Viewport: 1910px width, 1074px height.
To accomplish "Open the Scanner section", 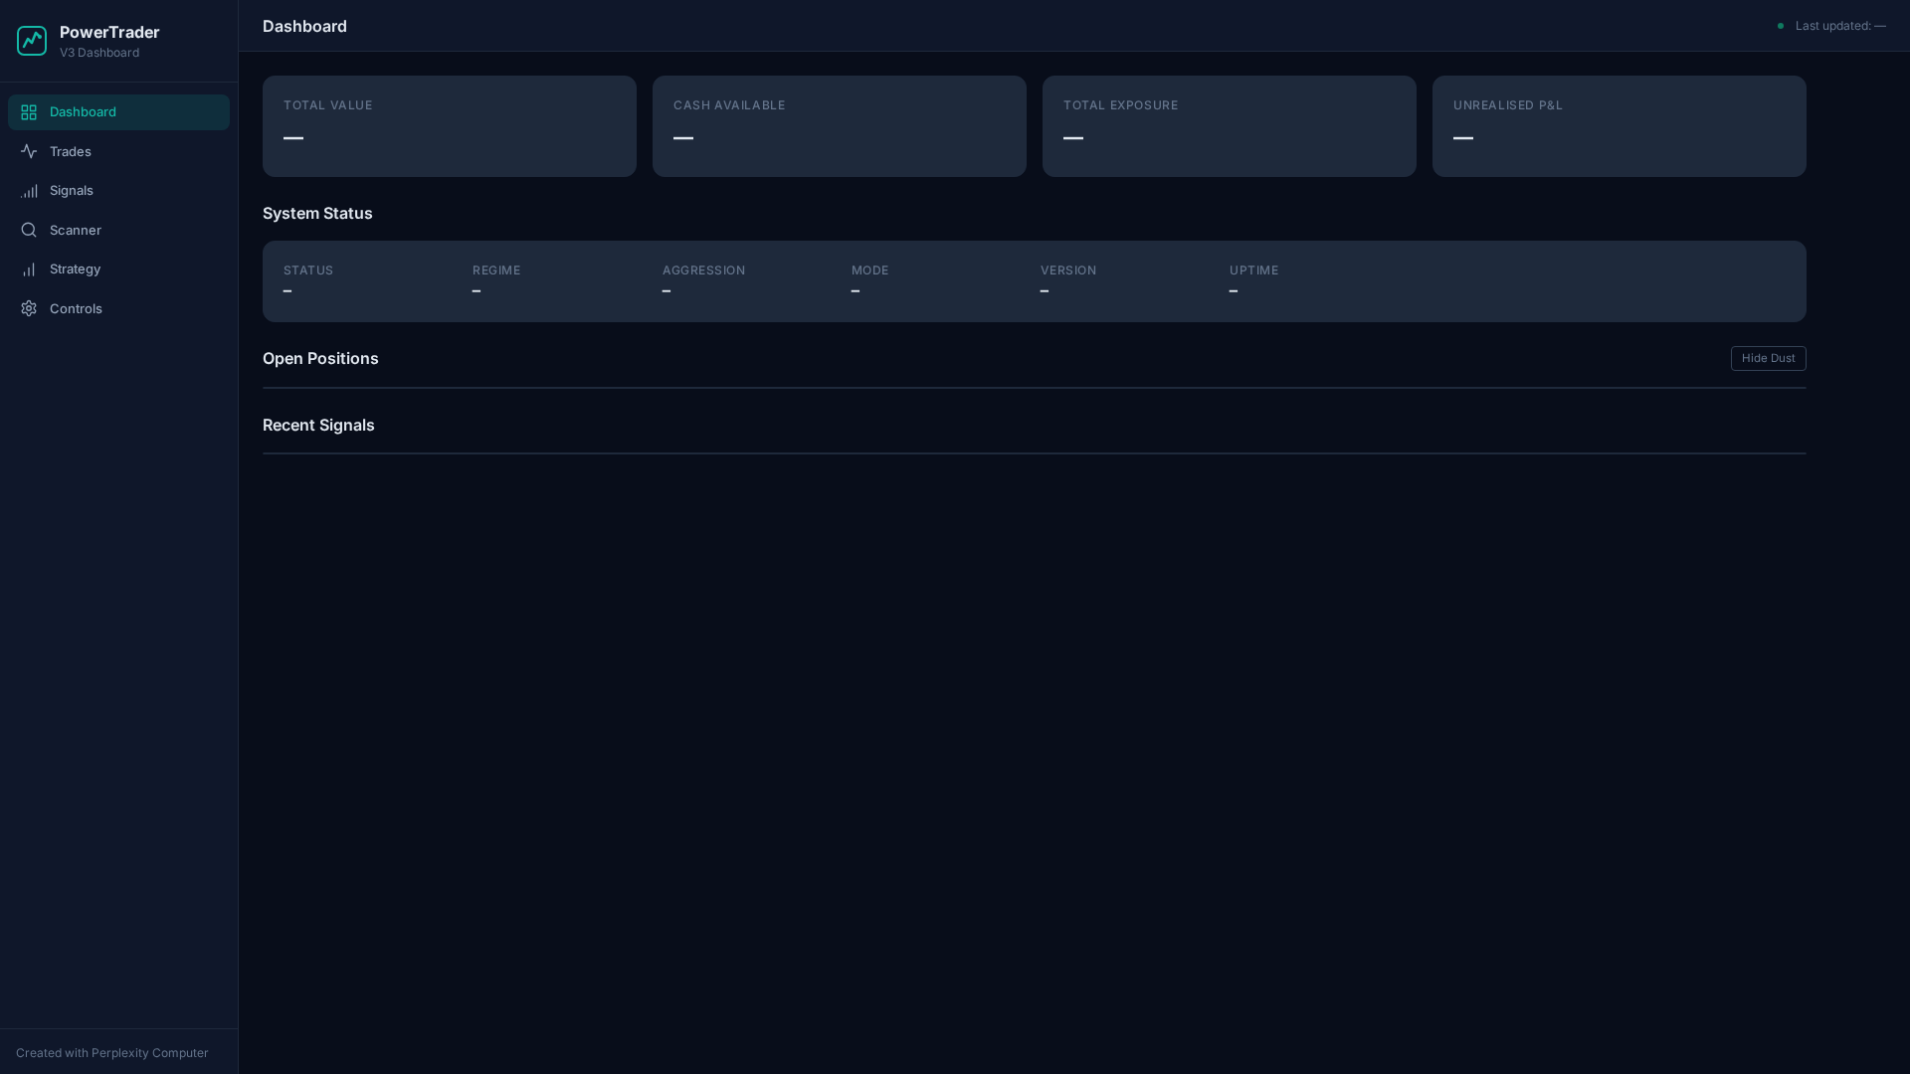I will [76, 230].
